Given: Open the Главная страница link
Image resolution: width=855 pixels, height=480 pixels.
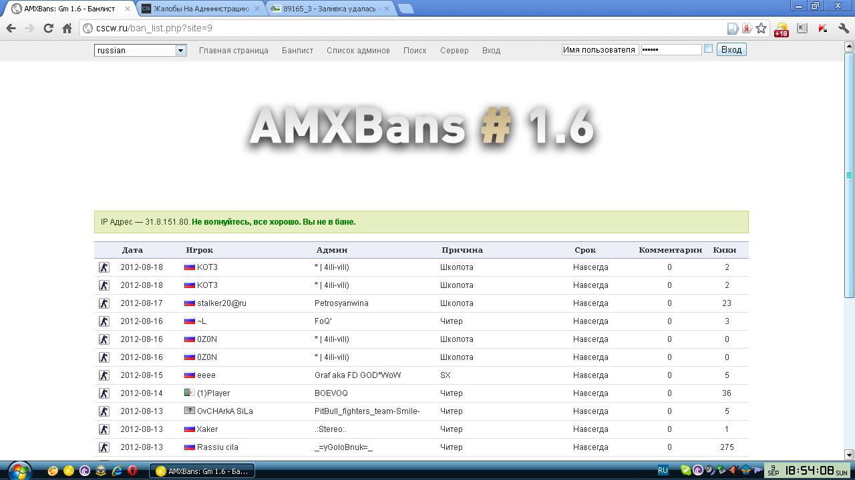Looking at the screenshot, I should pyautogui.click(x=234, y=51).
